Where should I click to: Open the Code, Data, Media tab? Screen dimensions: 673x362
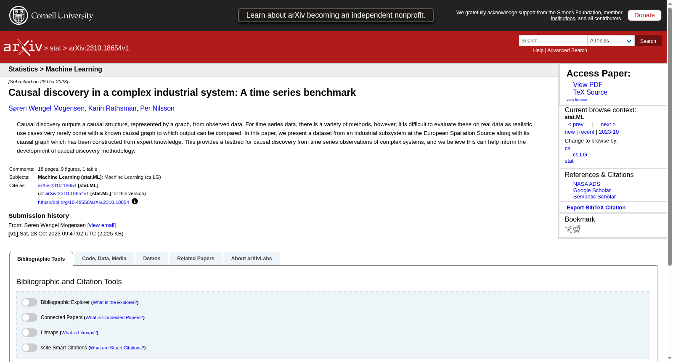104,259
